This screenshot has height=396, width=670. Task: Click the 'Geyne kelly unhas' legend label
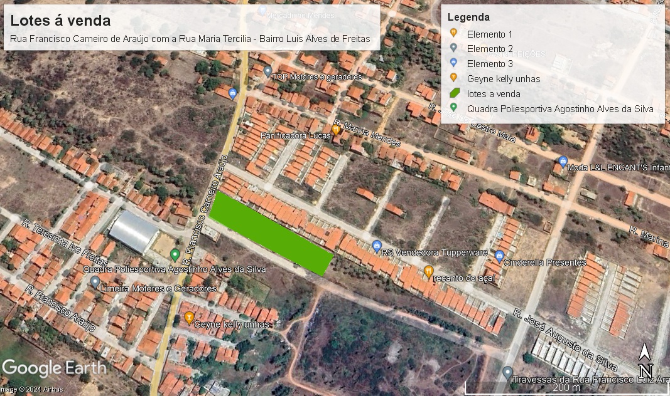click(x=504, y=79)
